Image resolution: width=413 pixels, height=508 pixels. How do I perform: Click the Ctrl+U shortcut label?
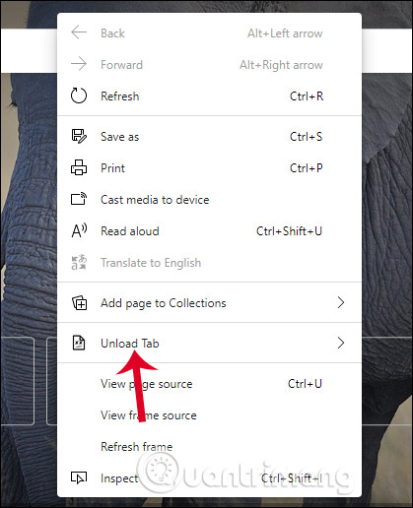pyautogui.click(x=305, y=384)
